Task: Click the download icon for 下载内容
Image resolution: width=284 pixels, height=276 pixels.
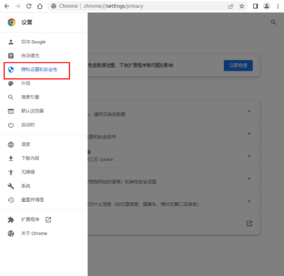Action: pos(11,159)
